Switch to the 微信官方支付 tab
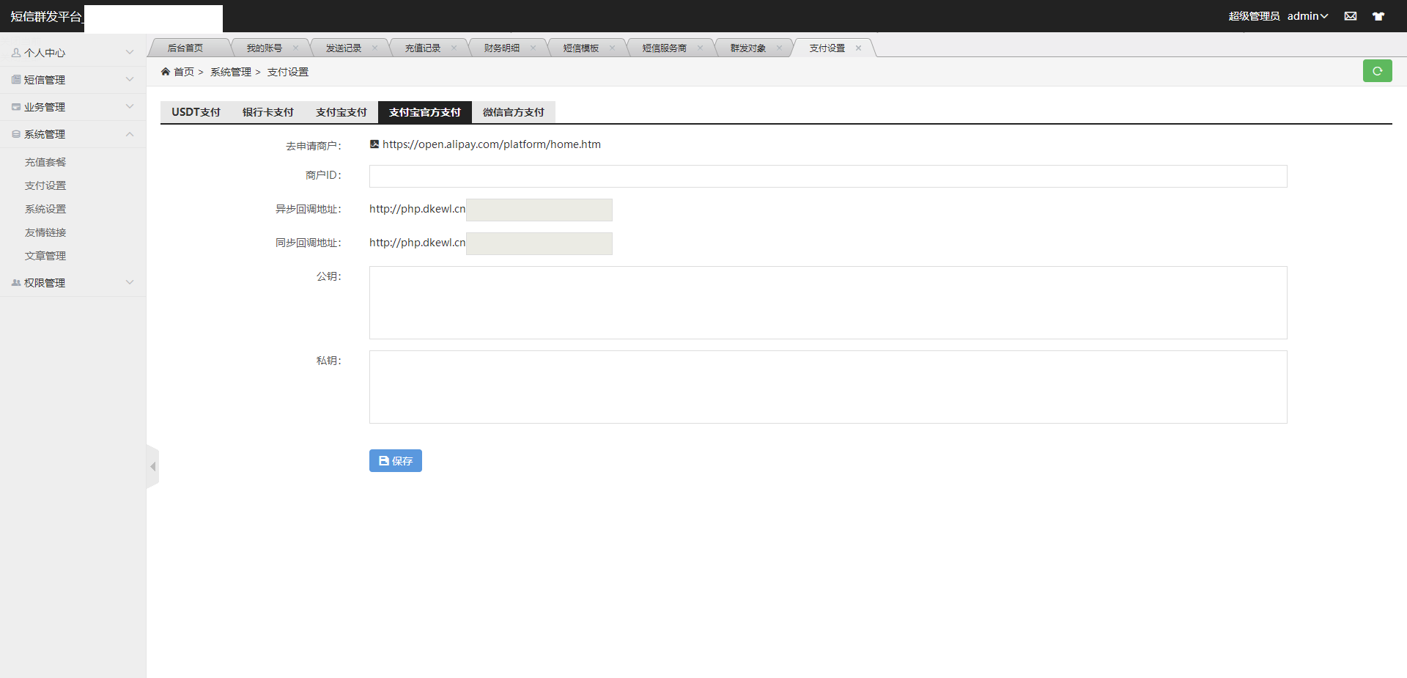Image resolution: width=1407 pixels, height=678 pixels. (514, 112)
